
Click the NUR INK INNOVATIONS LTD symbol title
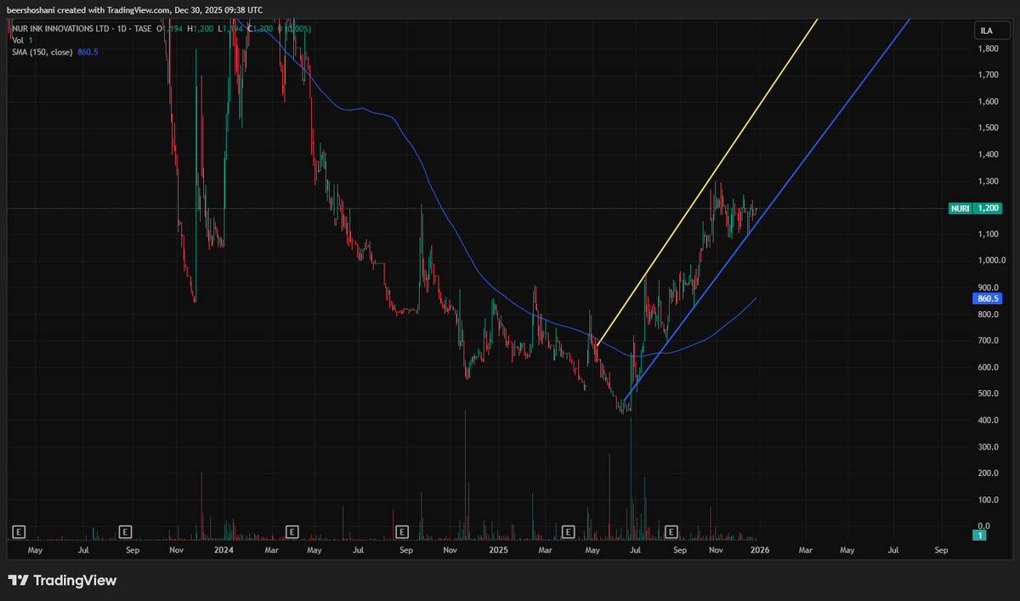tap(59, 29)
